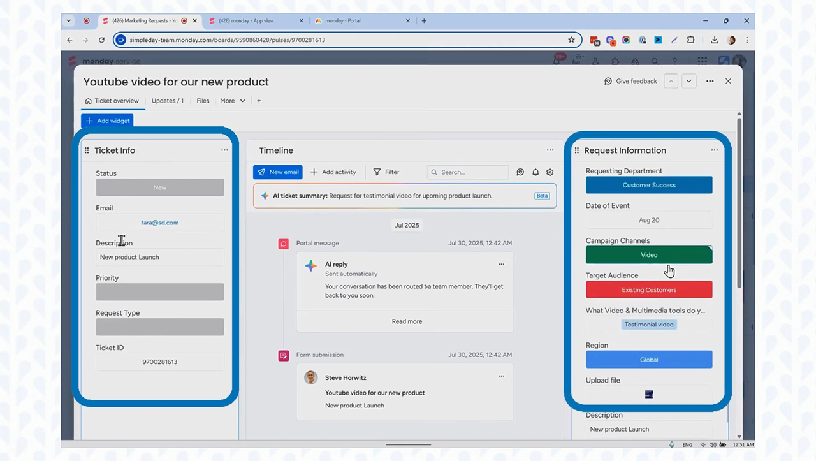
Task: Open Request Information widget three-dot menu
Action: [x=714, y=150]
